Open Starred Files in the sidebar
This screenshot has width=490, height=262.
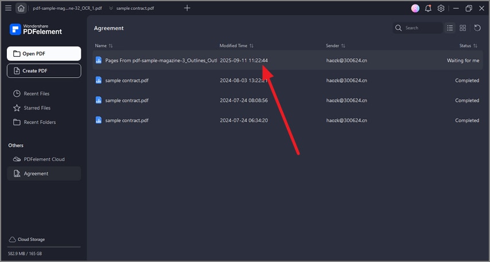pos(37,108)
